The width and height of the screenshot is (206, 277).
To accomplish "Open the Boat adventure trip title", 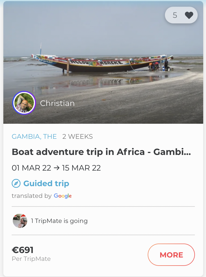I will (101, 152).
